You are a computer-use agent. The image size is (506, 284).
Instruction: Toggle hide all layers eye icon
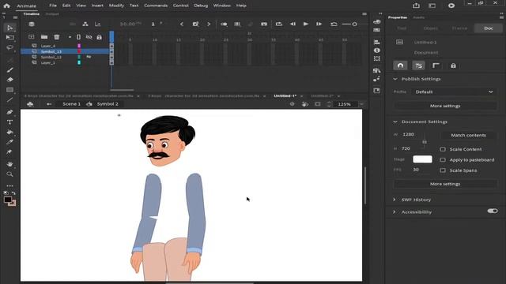pyautogui.click(x=89, y=37)
